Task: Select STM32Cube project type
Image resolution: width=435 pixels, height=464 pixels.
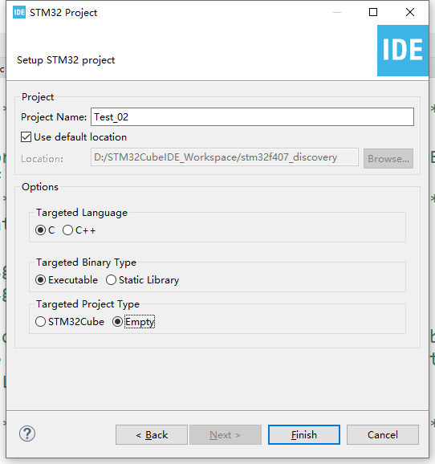Action: (x=40, y=321)
